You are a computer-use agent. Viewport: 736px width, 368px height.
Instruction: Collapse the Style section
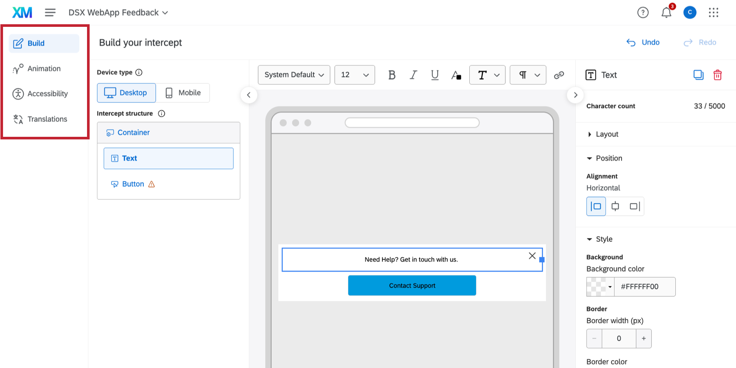pyautogui.click(x=600, y=239)
